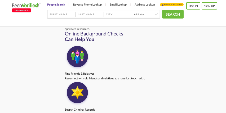
Task: Focus the Last Name input field
Action: point(90,14)
